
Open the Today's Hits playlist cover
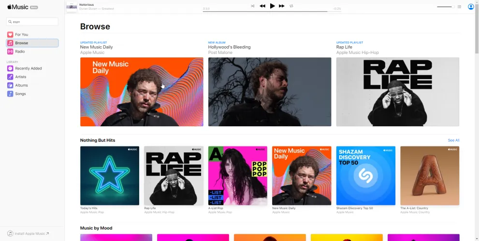109,175
